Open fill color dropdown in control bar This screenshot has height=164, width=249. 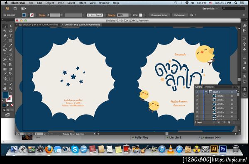[27, 15]
